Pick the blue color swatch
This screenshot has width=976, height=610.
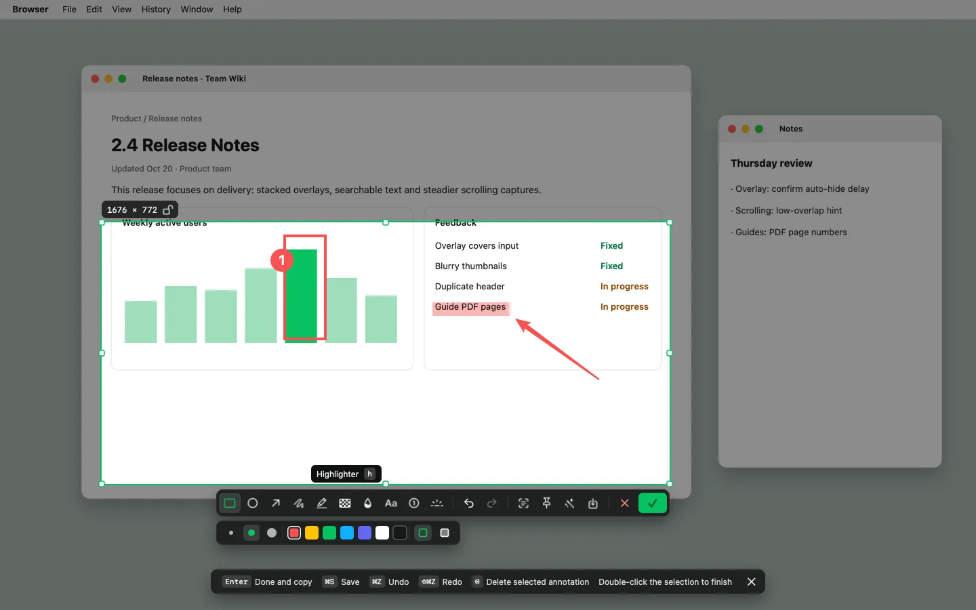pos(347,533)
